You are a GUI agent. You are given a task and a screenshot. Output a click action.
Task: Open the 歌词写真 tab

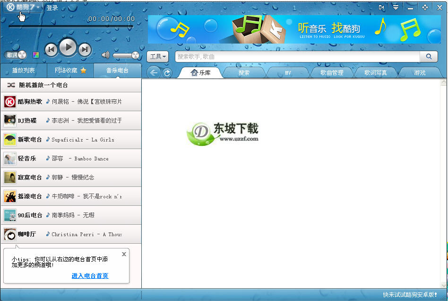click(x=376, y=73)
